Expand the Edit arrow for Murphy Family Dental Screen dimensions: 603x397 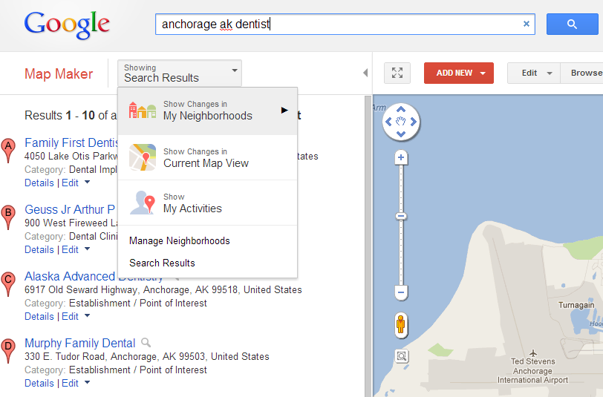click(x=88, y=383)
